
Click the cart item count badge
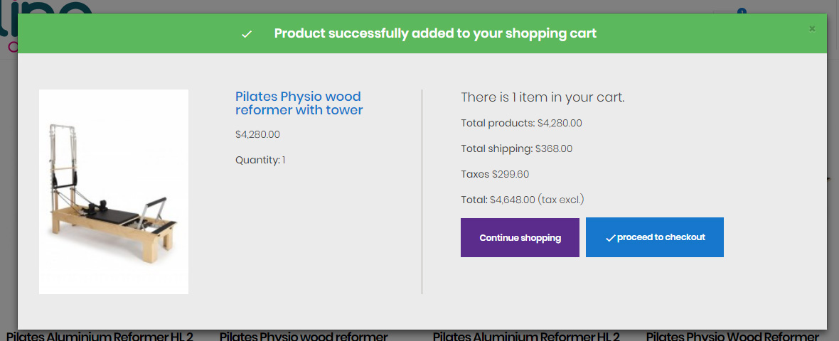(742, 11)
